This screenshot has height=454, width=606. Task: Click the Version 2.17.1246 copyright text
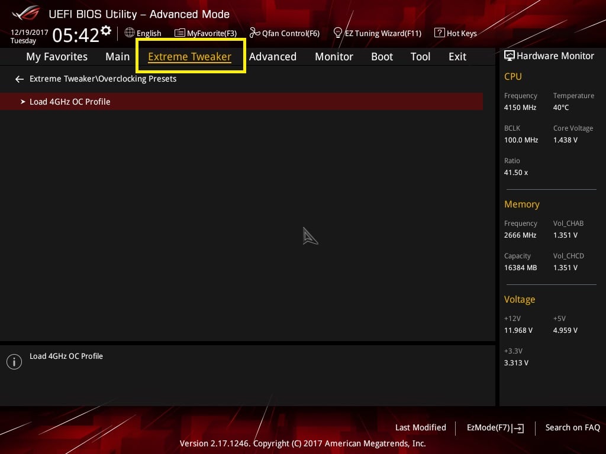(302, 443)
